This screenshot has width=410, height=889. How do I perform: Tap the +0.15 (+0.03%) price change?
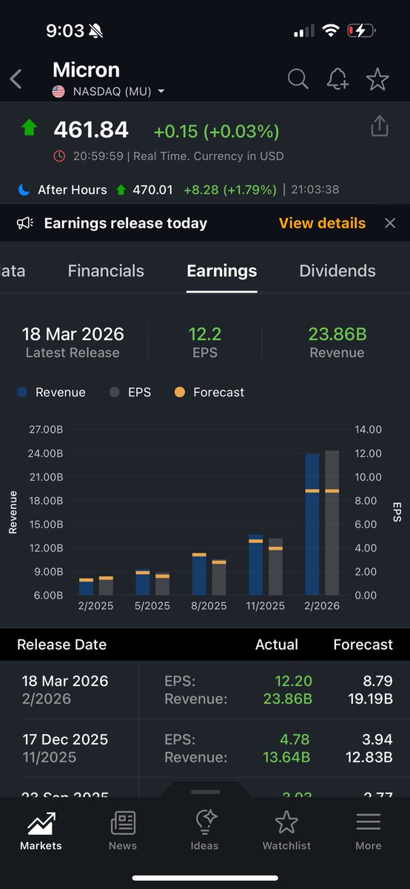216,131
